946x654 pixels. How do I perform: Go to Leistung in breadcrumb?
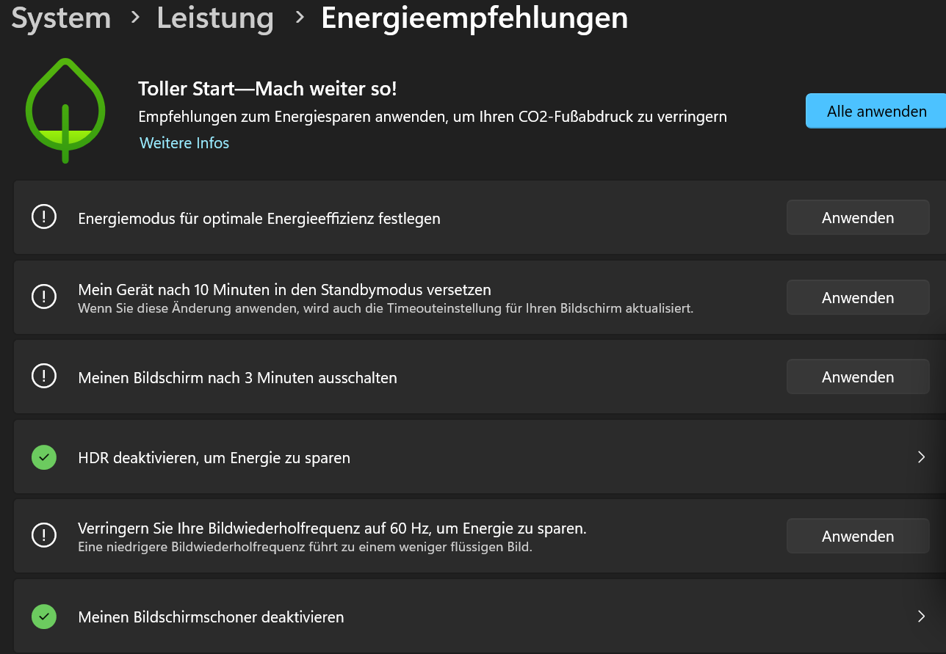pyautogui.click(x=215, y=18)
